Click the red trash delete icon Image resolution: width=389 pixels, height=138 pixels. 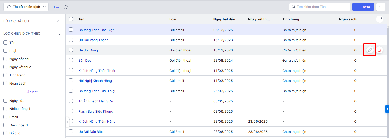[379, 50]
